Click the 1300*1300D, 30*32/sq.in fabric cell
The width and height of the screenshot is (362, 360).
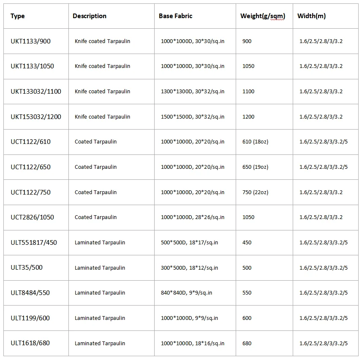pos(193,92)
